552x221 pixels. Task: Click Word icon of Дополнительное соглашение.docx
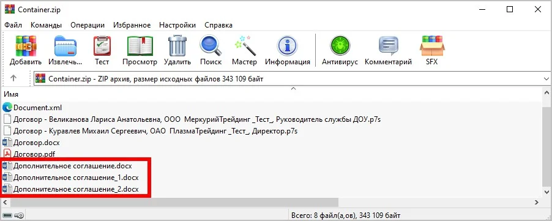pyautogui.click(x=7, y=165)
